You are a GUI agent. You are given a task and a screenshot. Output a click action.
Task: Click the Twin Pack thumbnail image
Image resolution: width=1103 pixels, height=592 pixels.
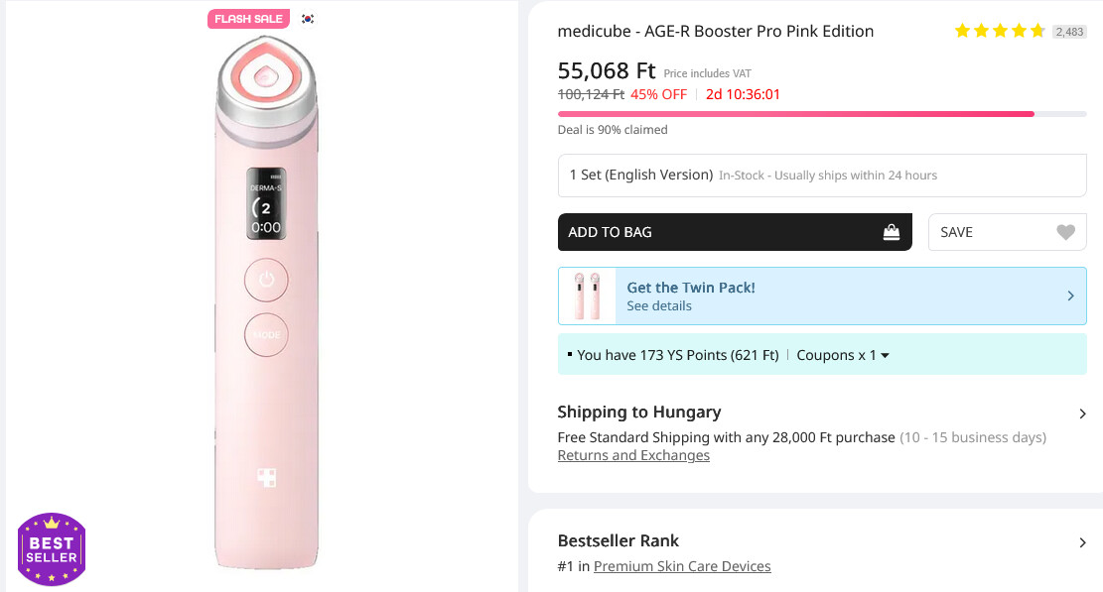coord(587,296)
